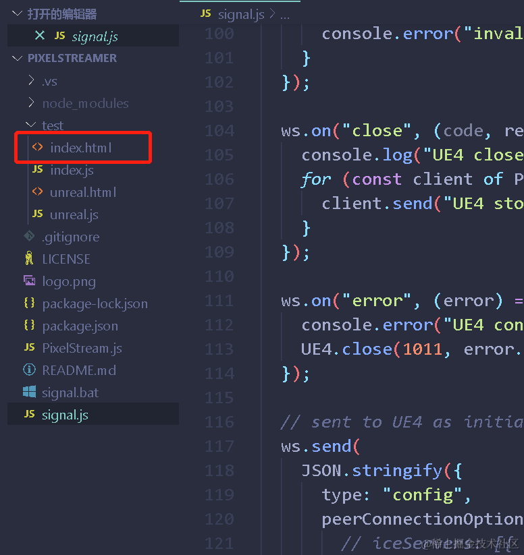Click "config" string on line 119
The width and height of the screenshot is (524, 555).
pos(423,495)
